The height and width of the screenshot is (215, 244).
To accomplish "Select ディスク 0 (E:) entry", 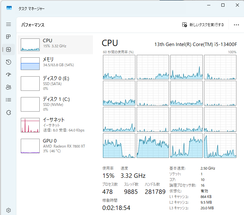I will (x=57, y=83).
